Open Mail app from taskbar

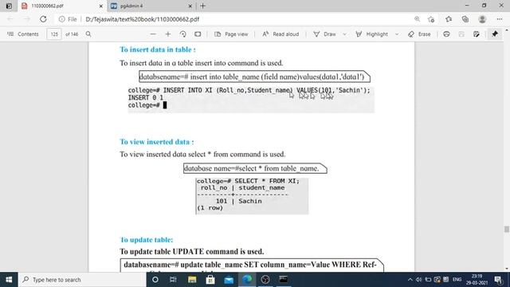pos(229,280)
